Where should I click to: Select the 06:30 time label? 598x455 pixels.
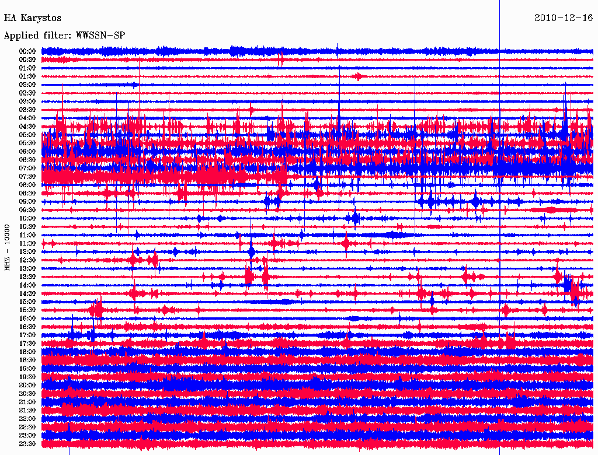click(27, 160)
